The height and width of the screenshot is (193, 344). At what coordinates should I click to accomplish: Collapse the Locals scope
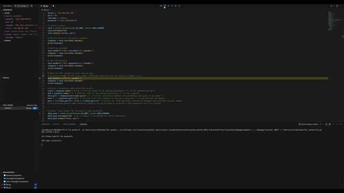pos(7,13)
